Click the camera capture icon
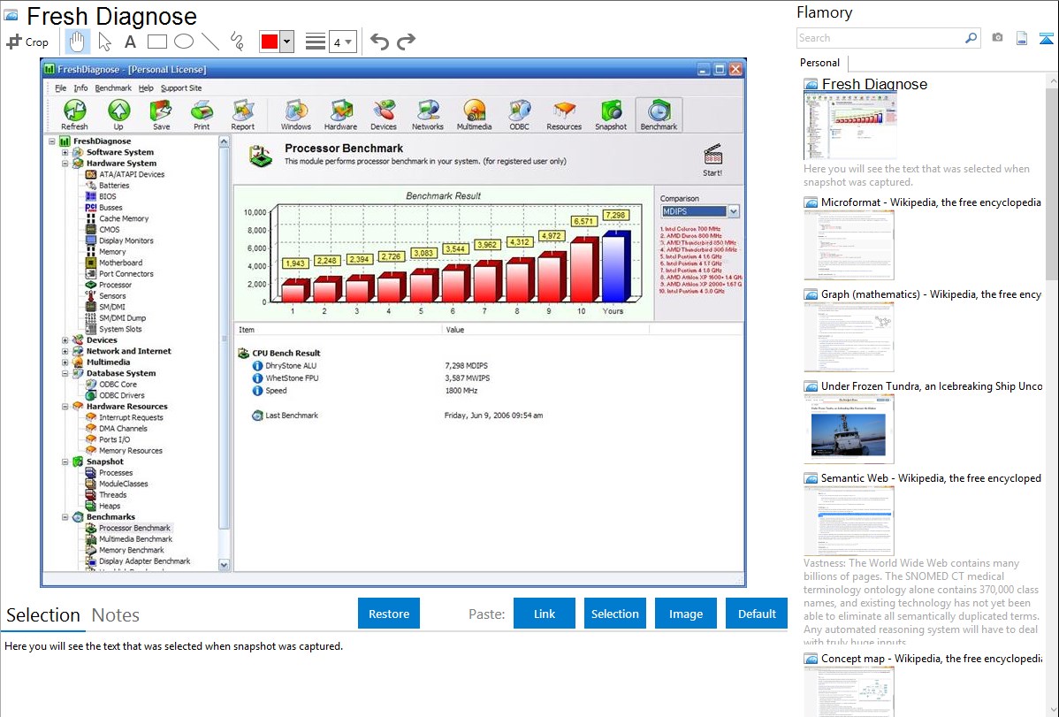This screenshot has width=1059, height=717. click(x=997, y=38)
